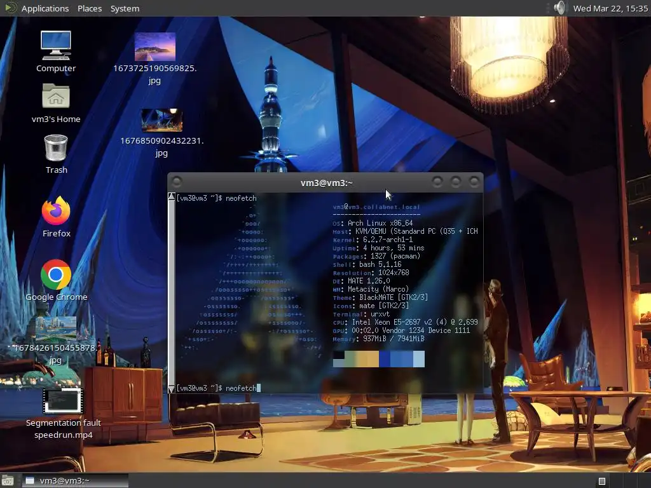Maximize the vm3@vm3:~ terminal window

(456, 182)
